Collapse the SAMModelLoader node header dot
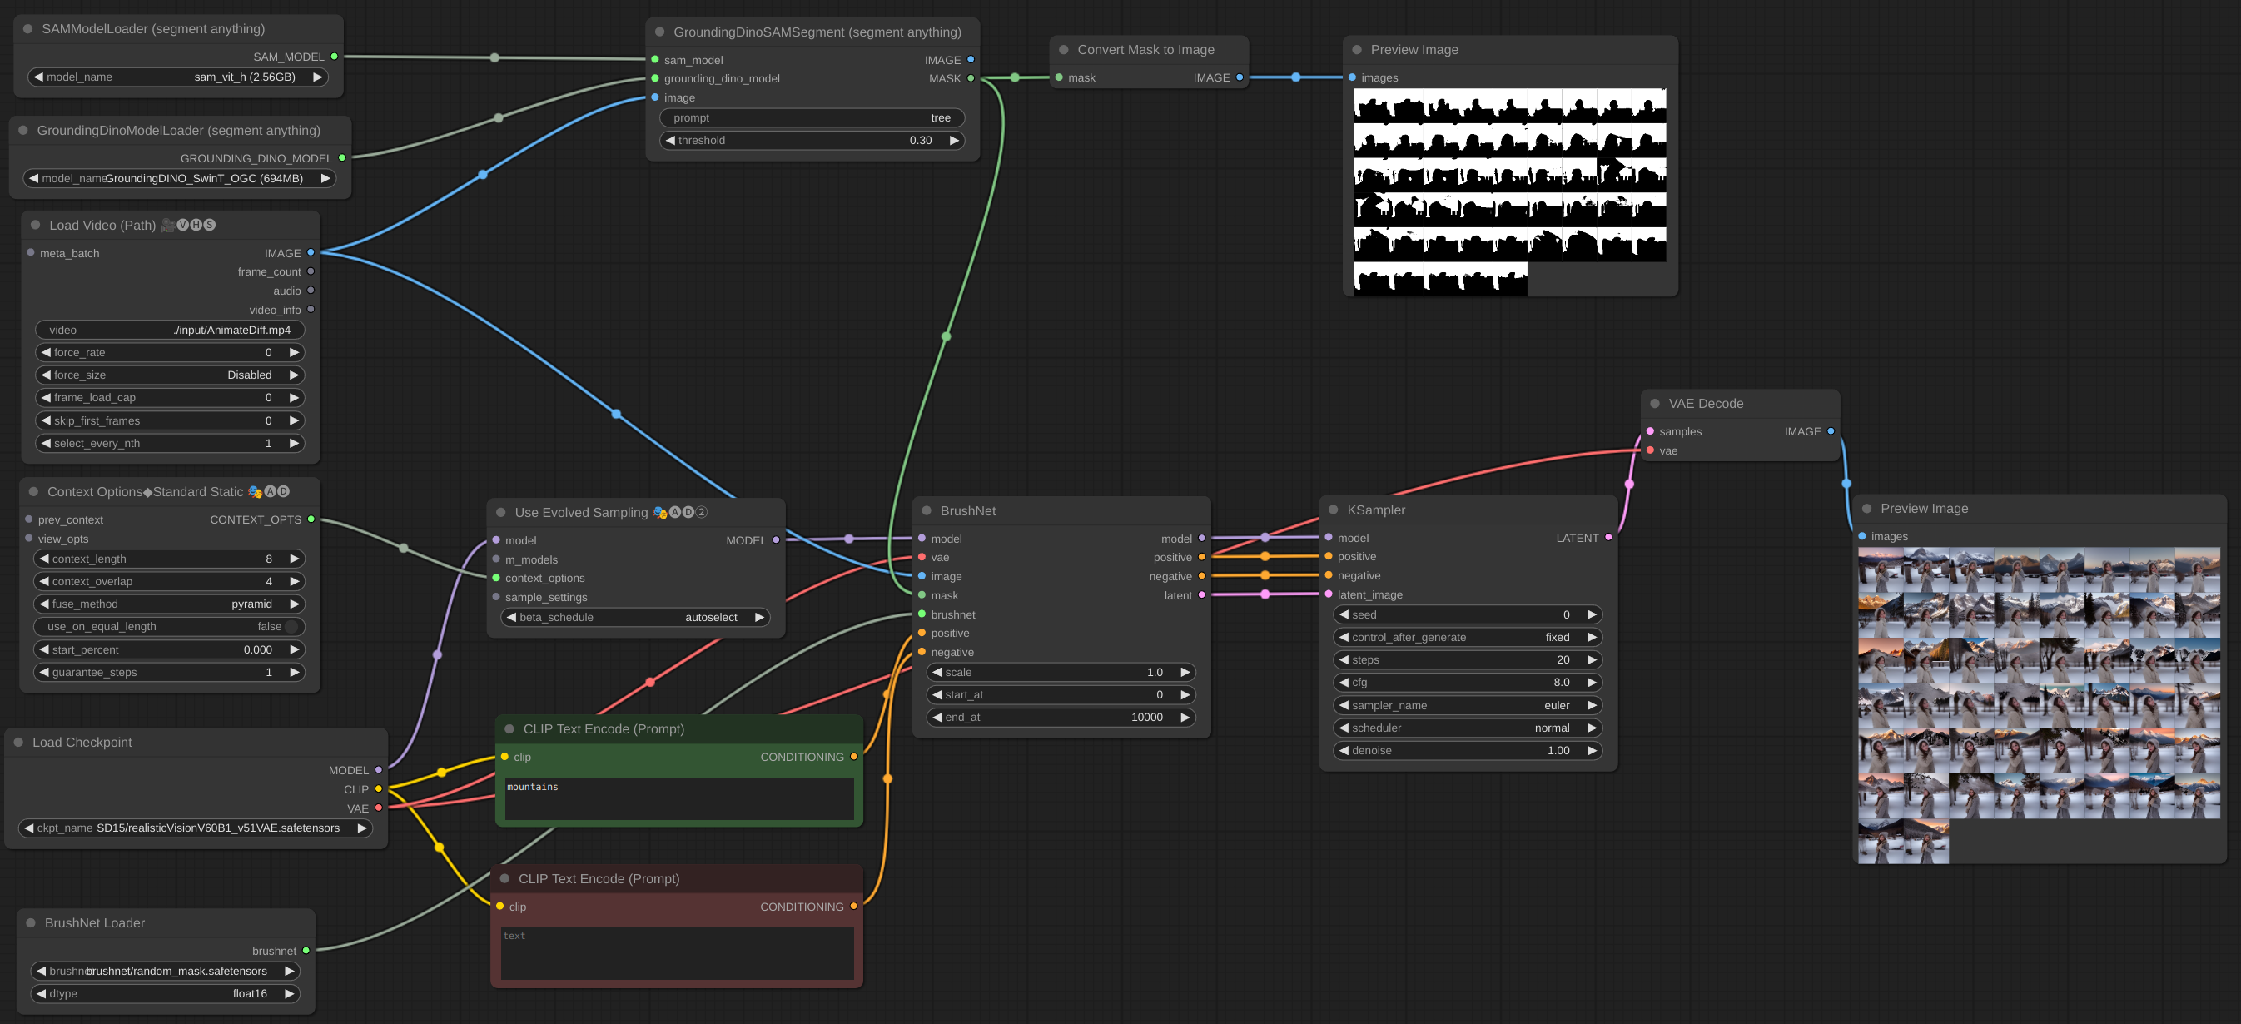 28,28
